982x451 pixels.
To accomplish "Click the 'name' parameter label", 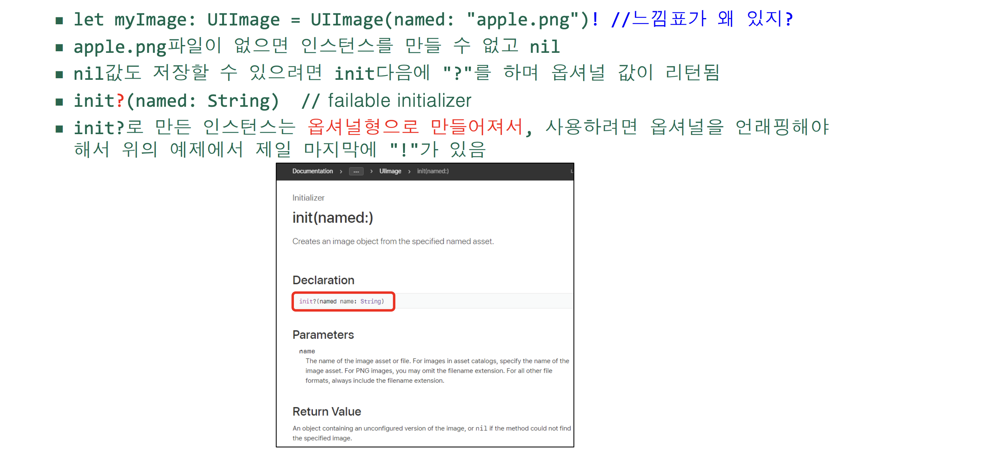I will point(307,351).
